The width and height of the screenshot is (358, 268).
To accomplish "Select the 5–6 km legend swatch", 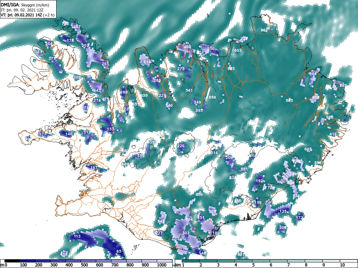I will 261,261.
